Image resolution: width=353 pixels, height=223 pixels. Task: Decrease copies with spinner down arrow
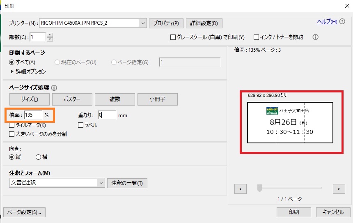click(50, 39)
